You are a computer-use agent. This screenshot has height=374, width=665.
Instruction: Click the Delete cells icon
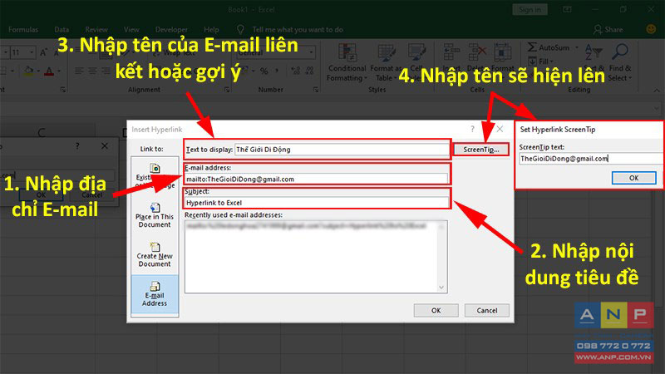[x=477, y=52]
